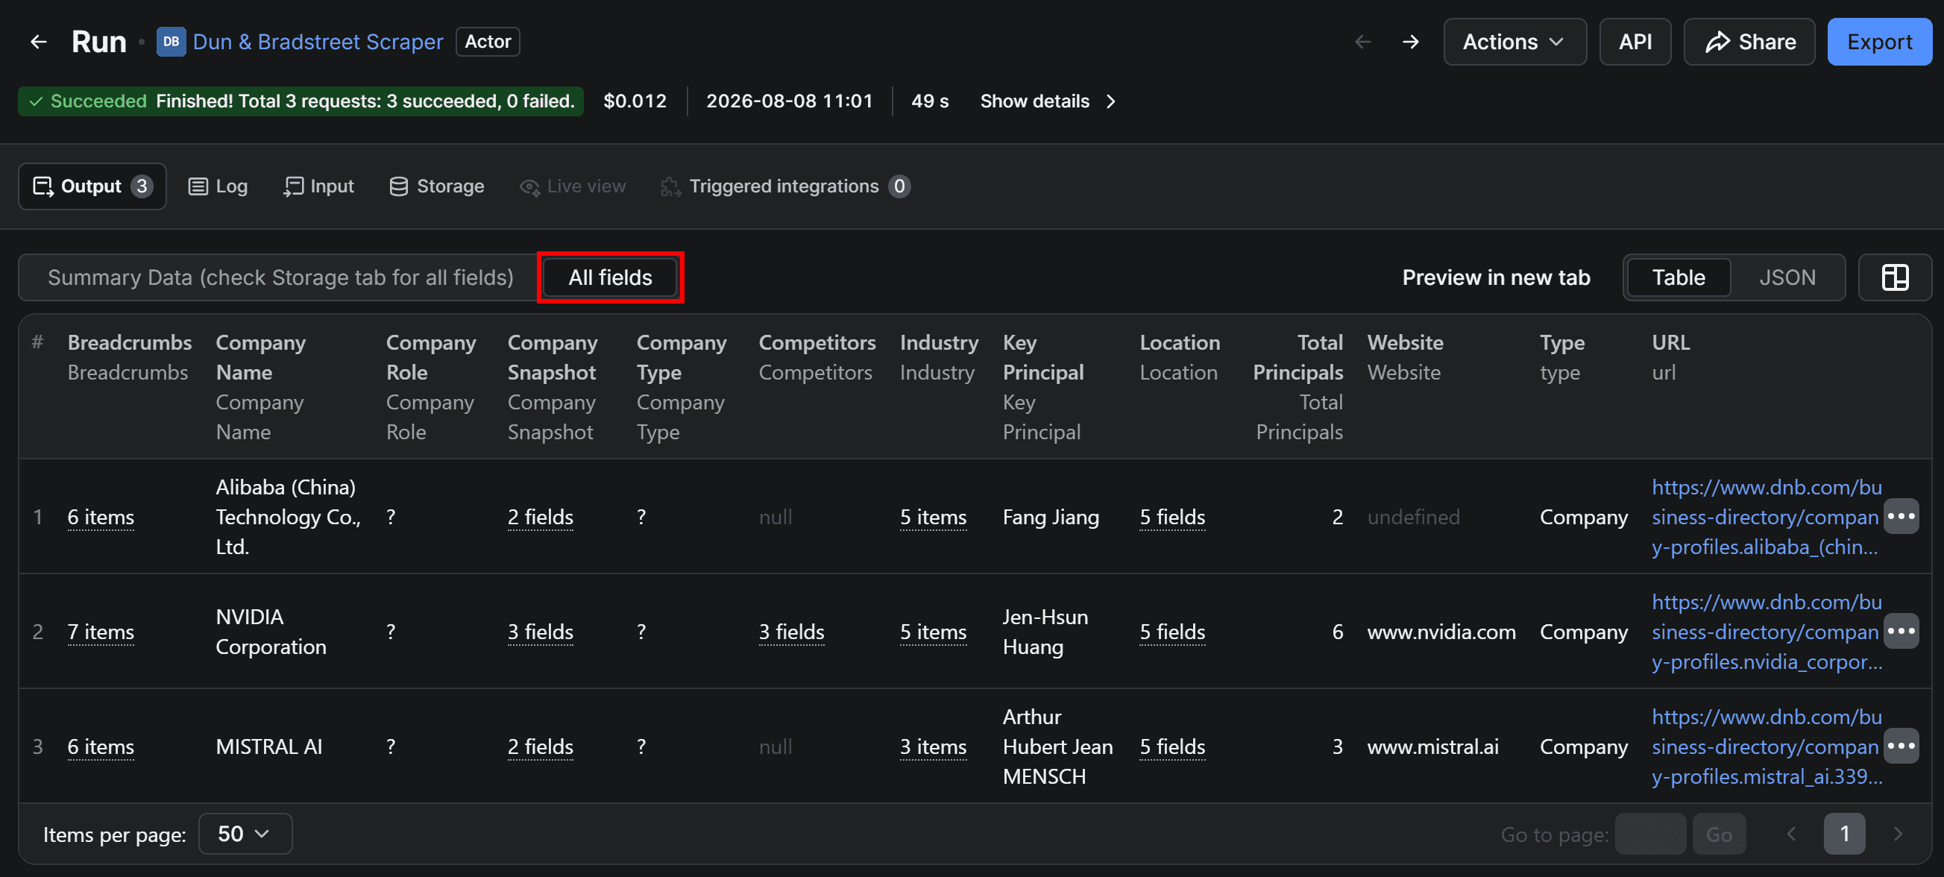
Task: Expand Location 5 fields for MISTRAL AI
Action: (1173, 747)
